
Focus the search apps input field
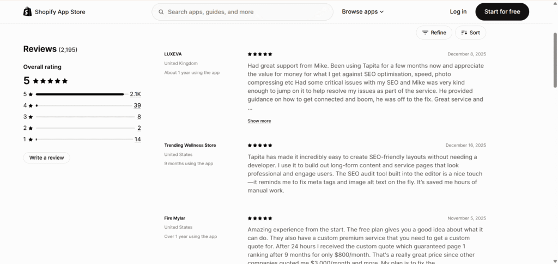(245, 11)
